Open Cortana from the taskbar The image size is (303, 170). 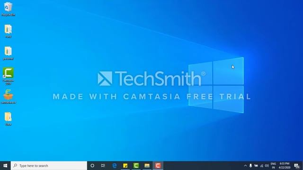pos(92,166)
